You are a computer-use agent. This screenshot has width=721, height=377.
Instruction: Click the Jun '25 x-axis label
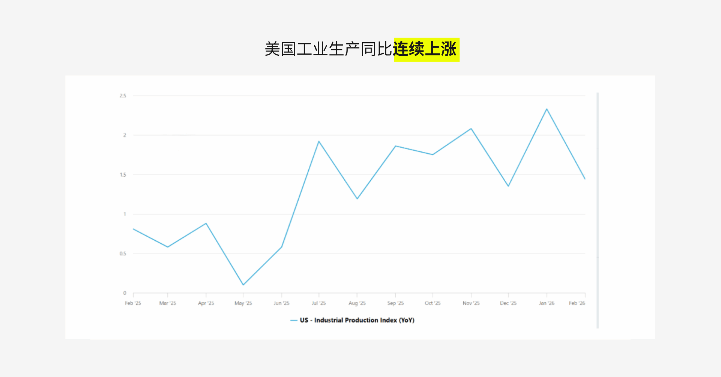[x=281, y=303]
